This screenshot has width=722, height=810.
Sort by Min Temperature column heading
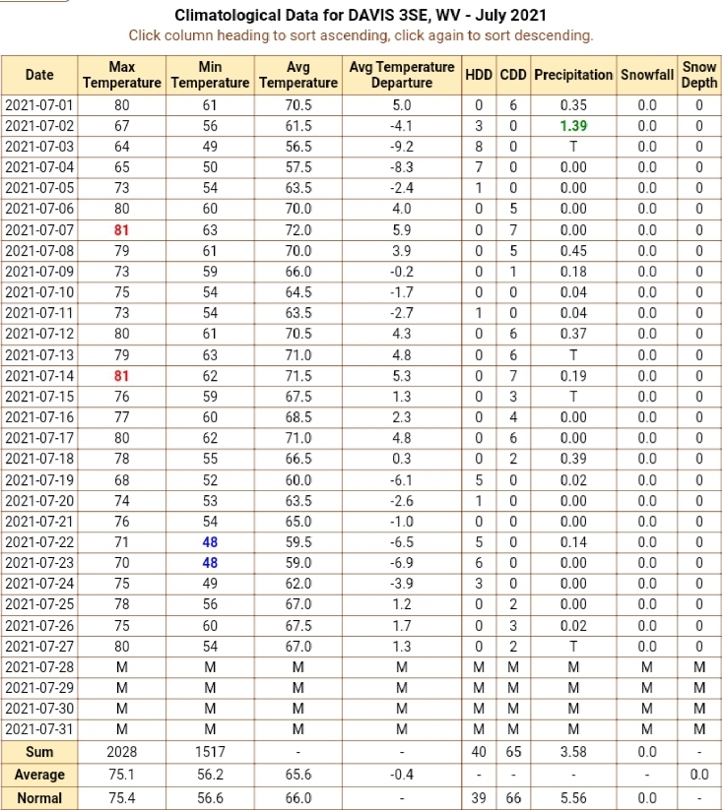coord(210,75)
